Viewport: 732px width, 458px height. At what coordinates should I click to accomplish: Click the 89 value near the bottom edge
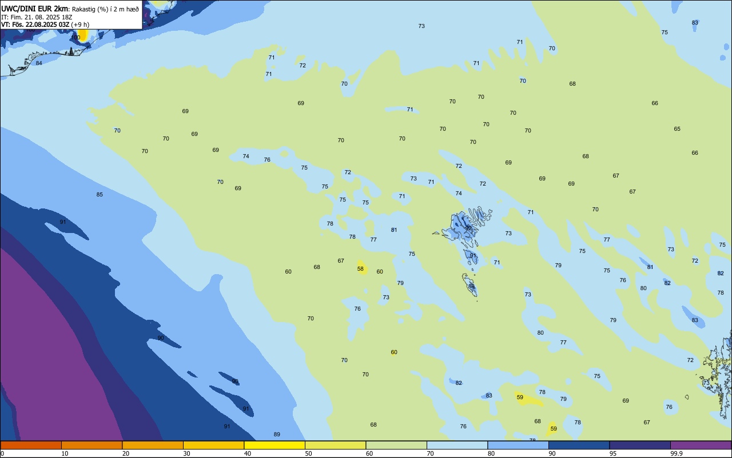(277, 435)
